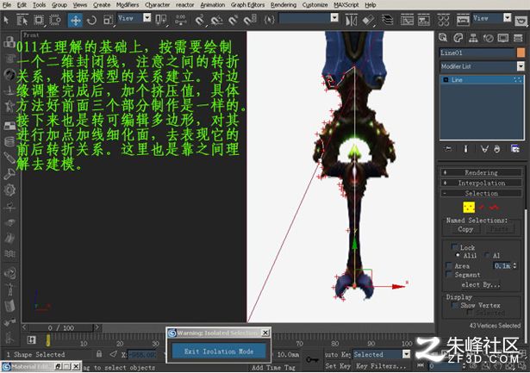Image resolution: width=530 pixels, height=373 pixels.
Task: Expand the Rendering rollout
Action: click(x=482, y=172)
